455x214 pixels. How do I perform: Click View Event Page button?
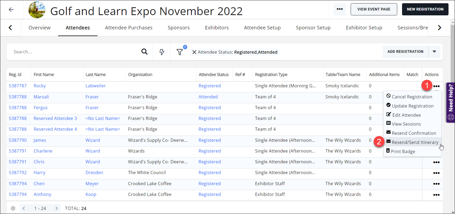pos(374,9)
